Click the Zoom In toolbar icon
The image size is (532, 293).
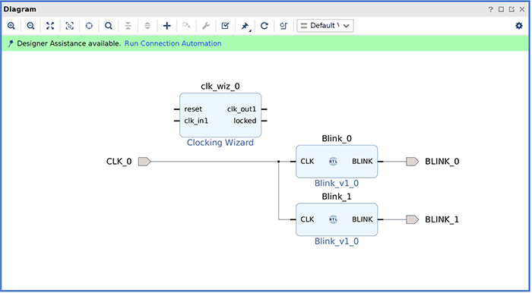point(11,26)
